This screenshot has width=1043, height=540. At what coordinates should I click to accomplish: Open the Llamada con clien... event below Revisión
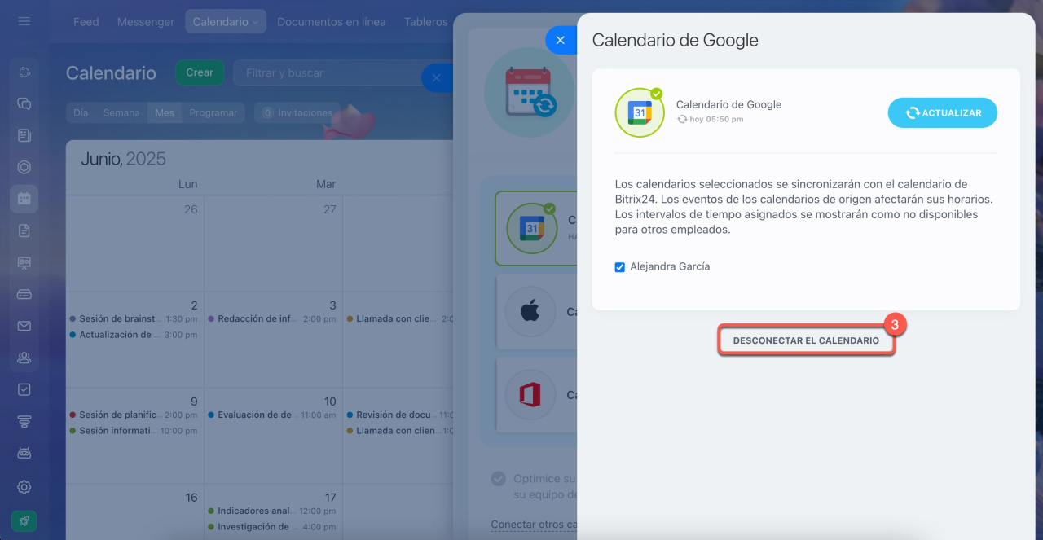click(399, 431)
